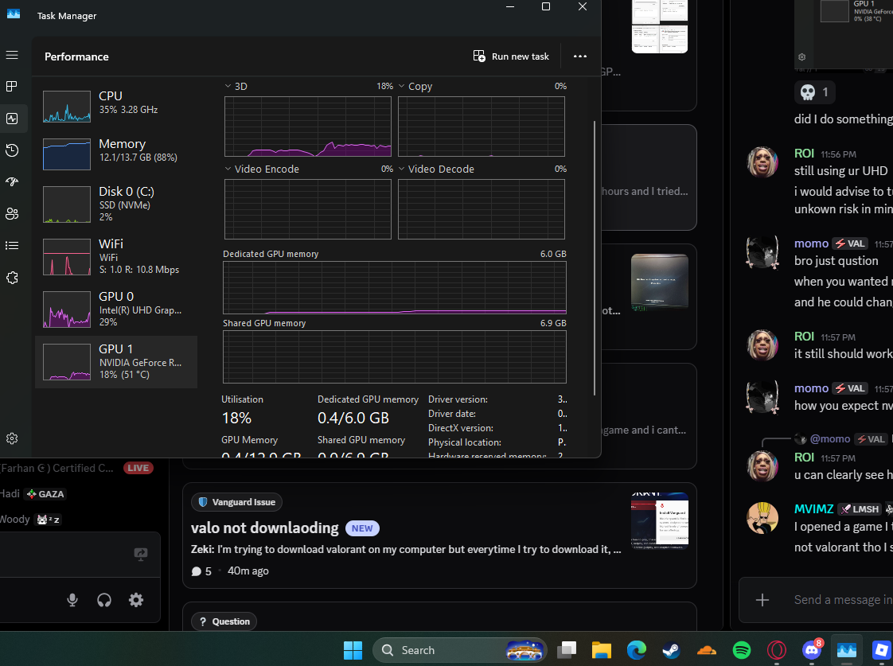Mute microphone in Discord user panel
Image resolution: width=893 pixels, height=666 pixels.
[72, 600]
